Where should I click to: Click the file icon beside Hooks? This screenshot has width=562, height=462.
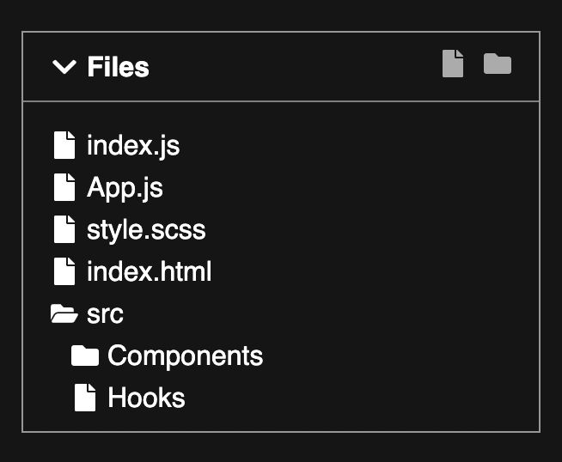point(85,398)
